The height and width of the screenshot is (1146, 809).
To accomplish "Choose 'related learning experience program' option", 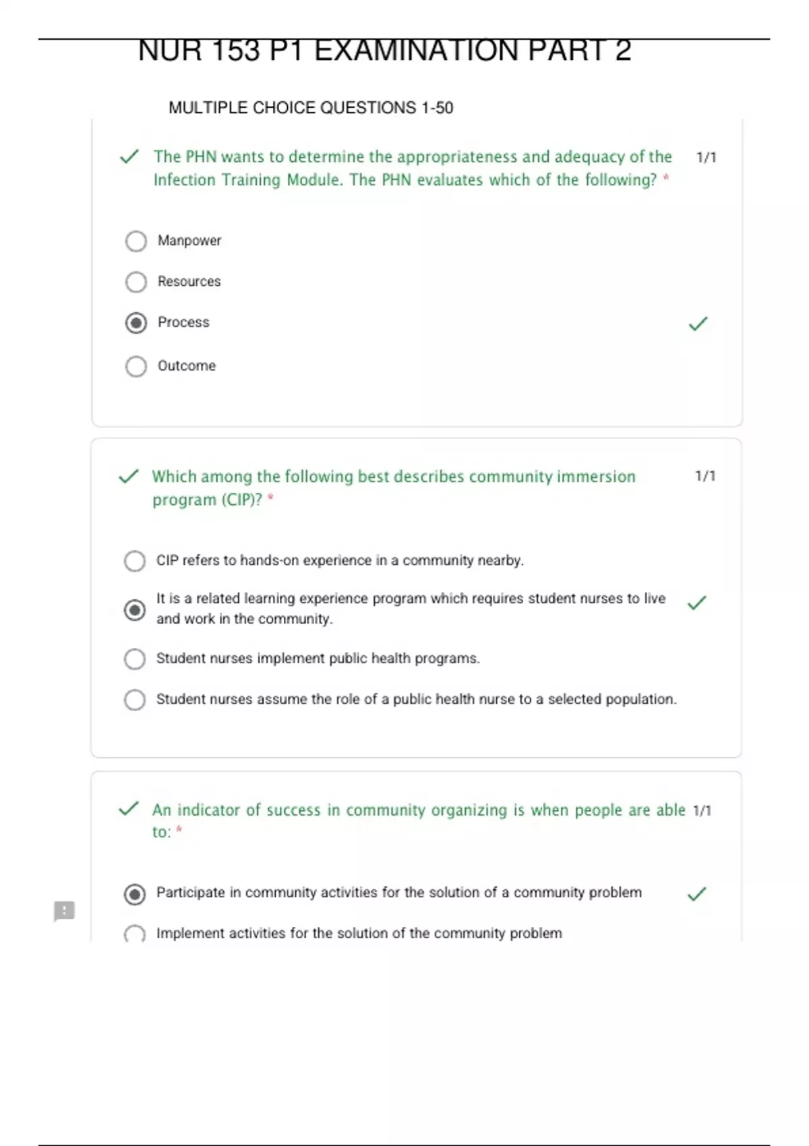I will point(135,609).
